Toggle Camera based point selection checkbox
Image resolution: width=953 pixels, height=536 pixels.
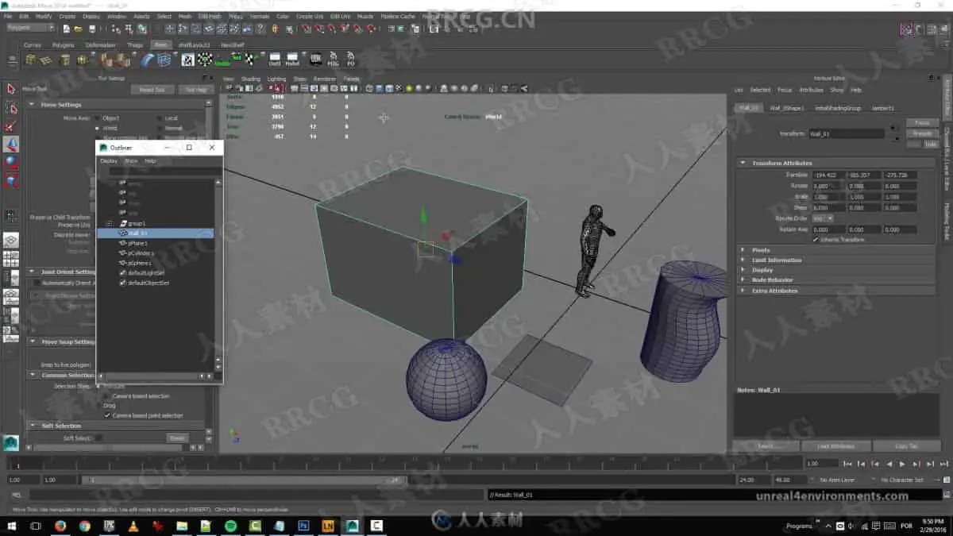tap(107, 415)
